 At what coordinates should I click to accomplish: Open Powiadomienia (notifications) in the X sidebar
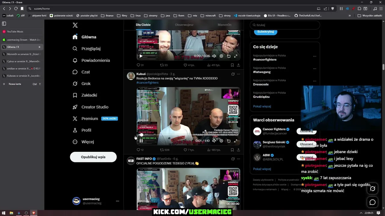[x=91, y=60]
